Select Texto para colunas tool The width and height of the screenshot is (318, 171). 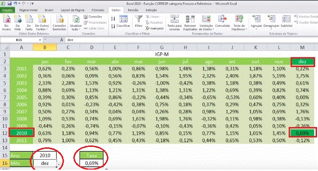click(175, 23)
